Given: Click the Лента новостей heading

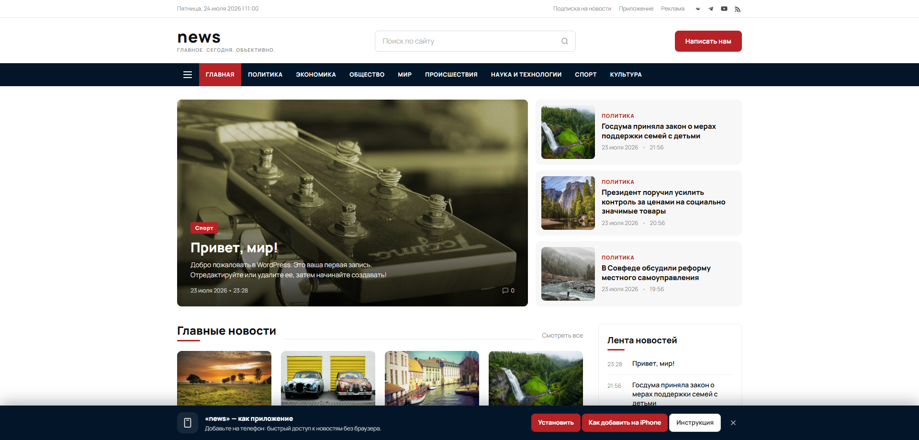Looking at the screenshot, I should point(642,340).
